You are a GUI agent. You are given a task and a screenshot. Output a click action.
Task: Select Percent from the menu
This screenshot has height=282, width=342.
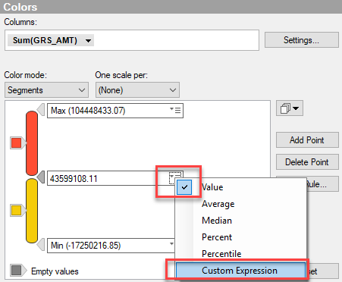pyautogui.click(x=241, y=237)
